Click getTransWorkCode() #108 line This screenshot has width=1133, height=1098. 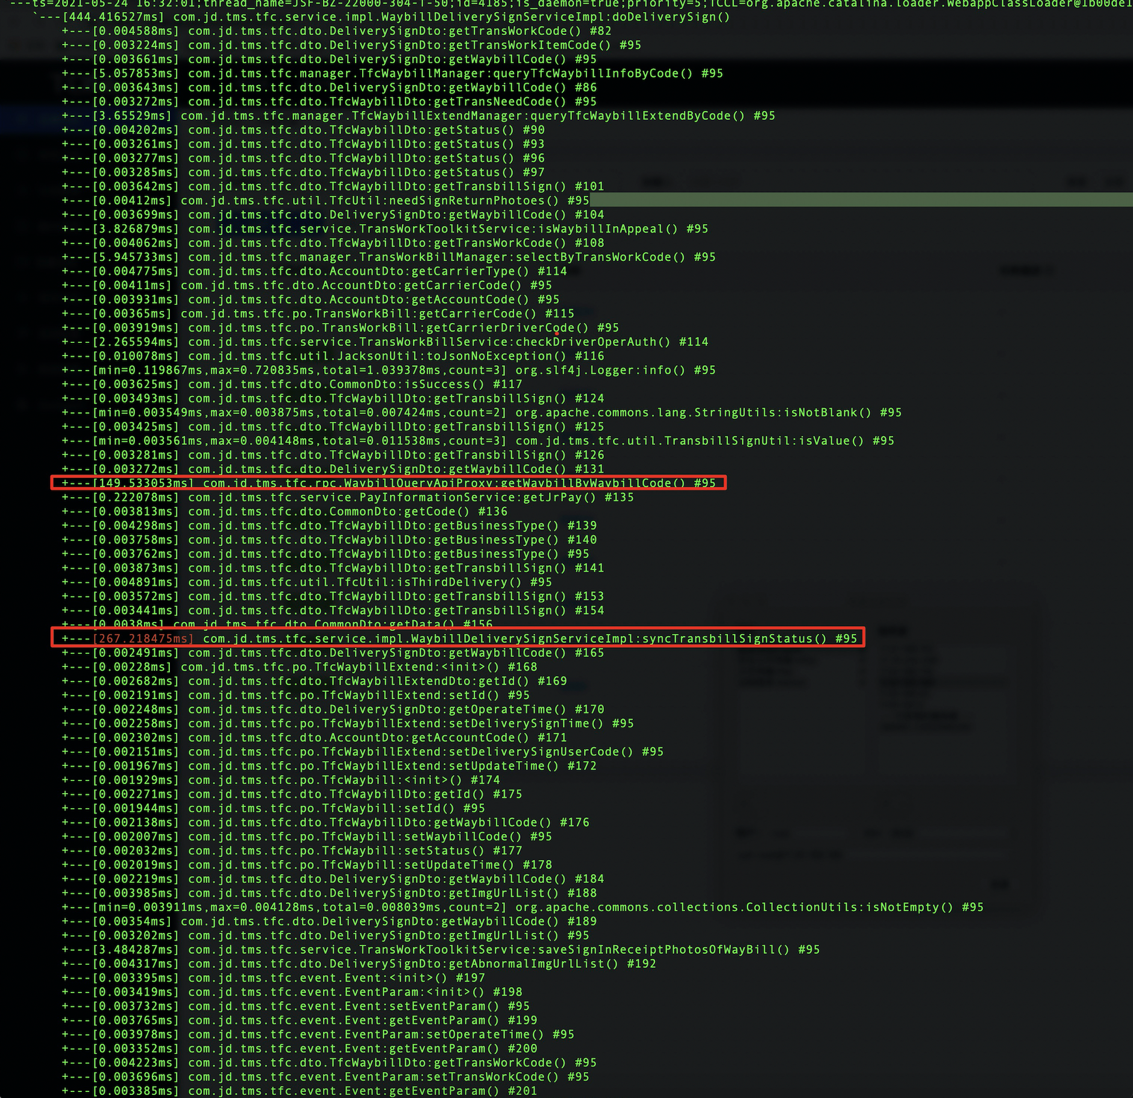pyautogui.click(x=333, y=243)
